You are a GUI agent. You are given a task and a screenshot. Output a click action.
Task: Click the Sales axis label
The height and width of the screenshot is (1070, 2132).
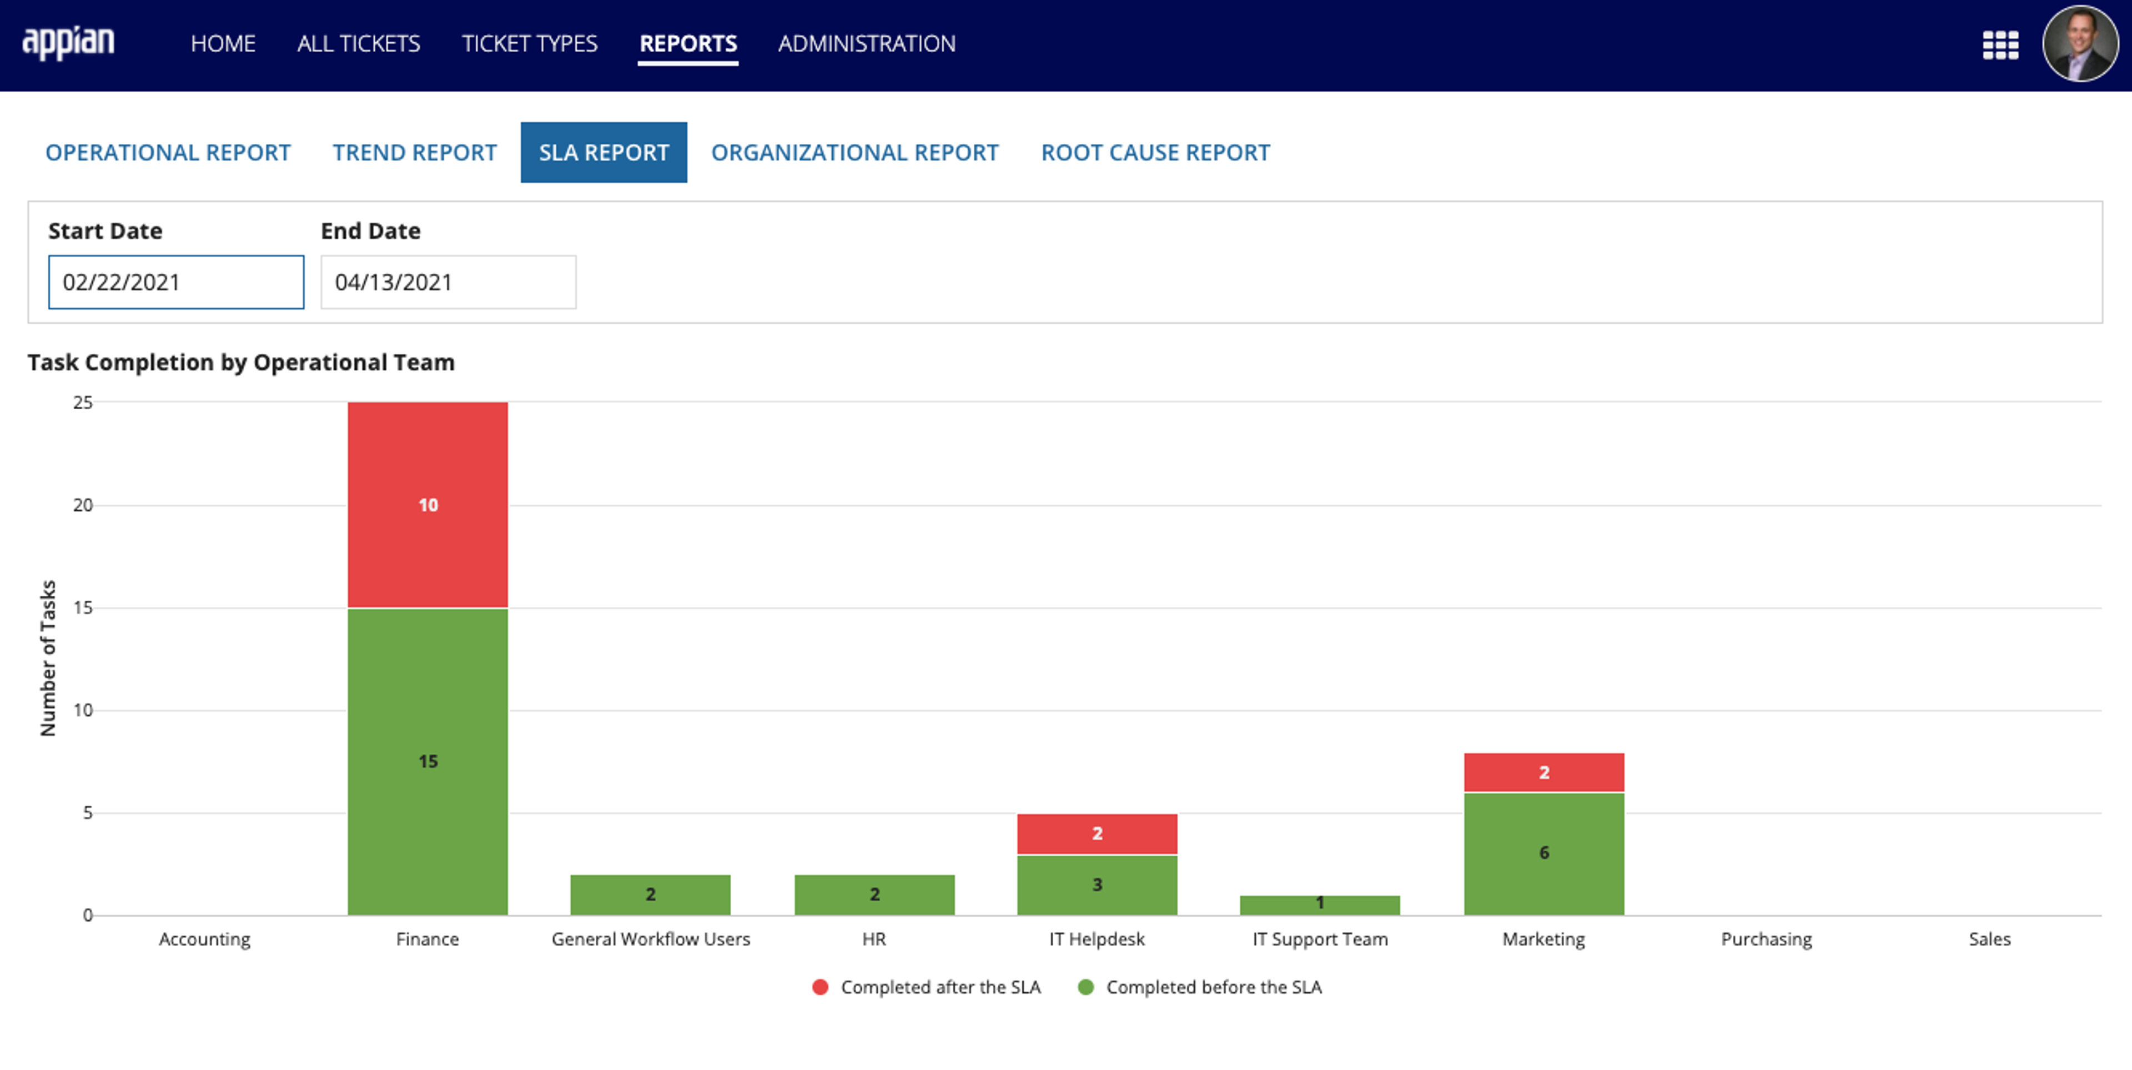click(1990, 940)
